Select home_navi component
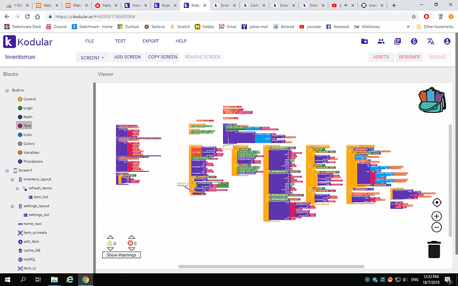The image size is (458, 286). tap(30, 224)
